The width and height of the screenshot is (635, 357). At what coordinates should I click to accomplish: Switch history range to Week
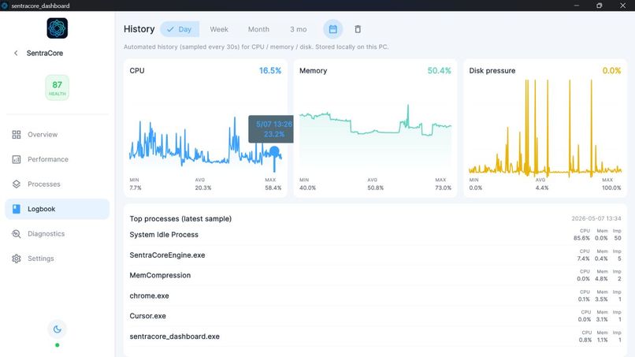pyautogui.click(x=219, y=29)
